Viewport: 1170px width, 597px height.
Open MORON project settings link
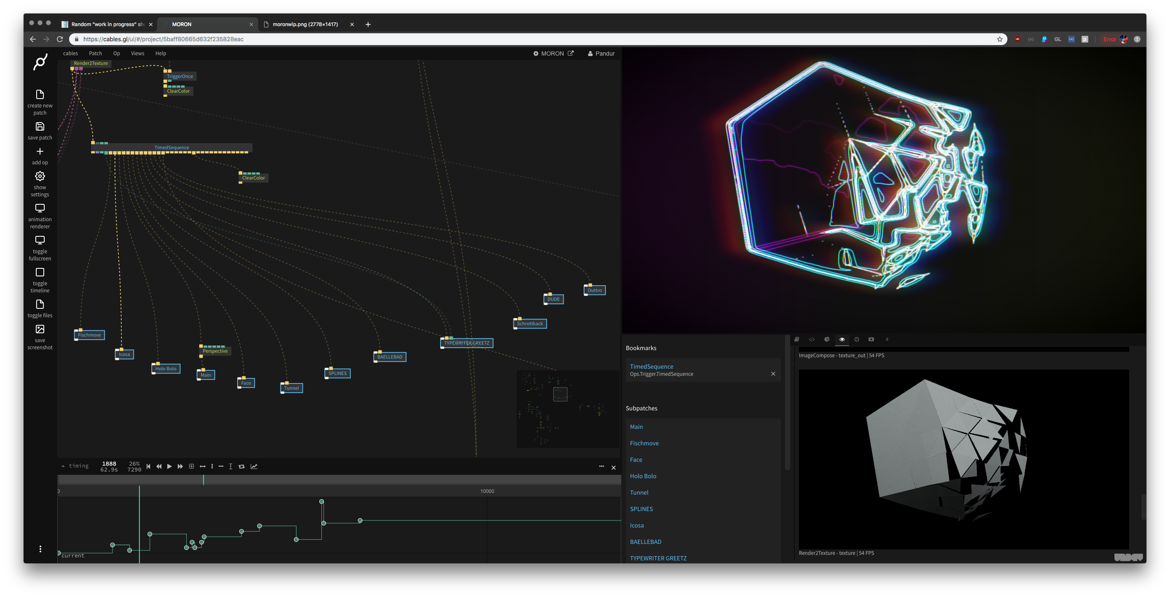coord(553,53)
